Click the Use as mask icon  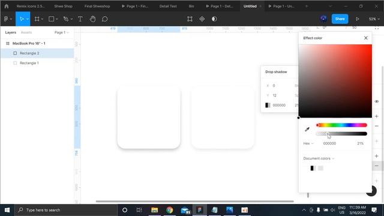pos(214,19)
